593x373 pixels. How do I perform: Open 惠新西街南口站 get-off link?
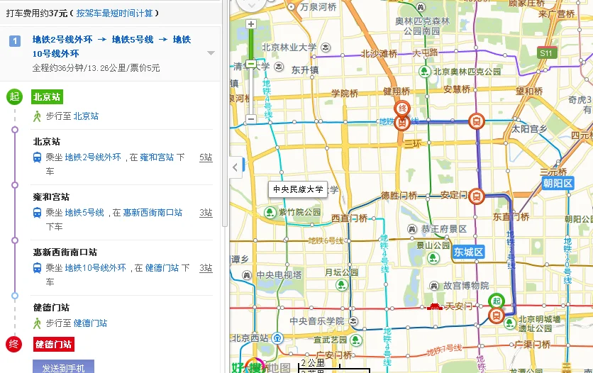click(x=153, y=213)
